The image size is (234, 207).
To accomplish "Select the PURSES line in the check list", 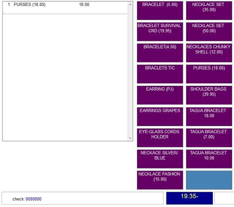I will 65,4.
